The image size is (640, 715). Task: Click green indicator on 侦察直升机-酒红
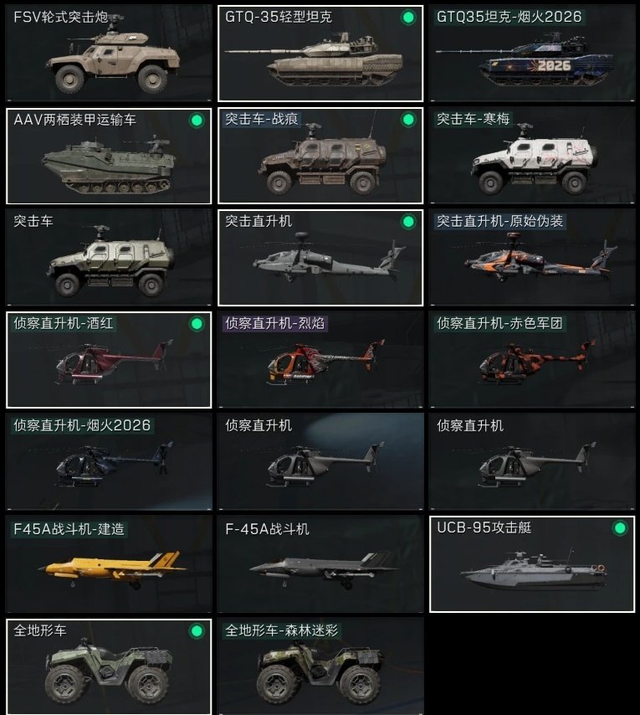pyautogui.click(x=197, y=324)
